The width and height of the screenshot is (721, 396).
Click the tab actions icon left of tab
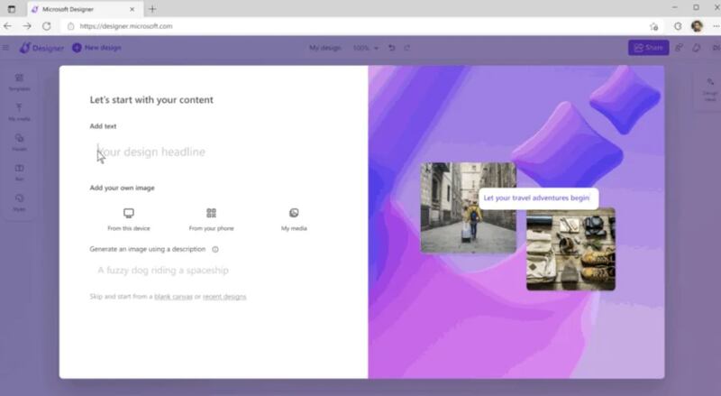(12, 9)
